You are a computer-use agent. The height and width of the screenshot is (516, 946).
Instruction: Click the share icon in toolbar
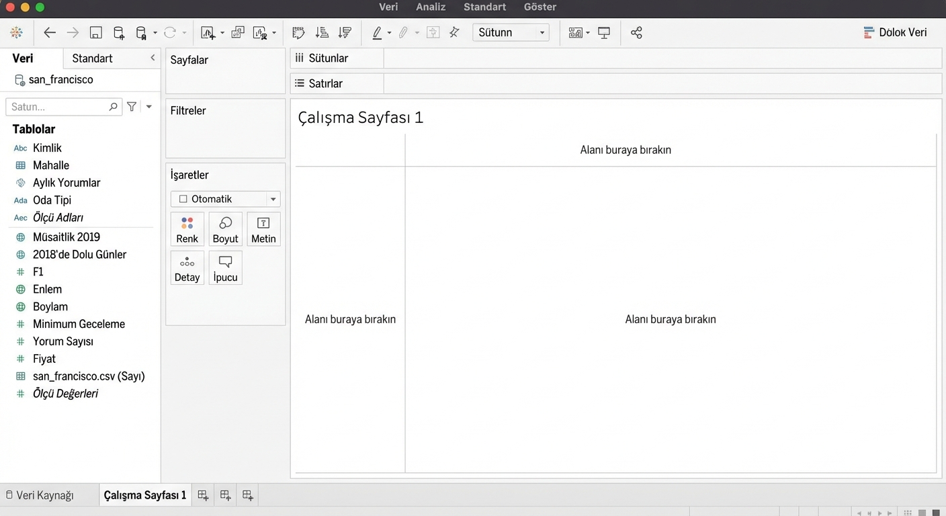[x=636, y=32]
